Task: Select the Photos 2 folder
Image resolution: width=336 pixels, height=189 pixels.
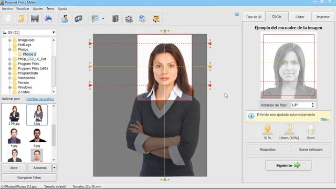Action: click(29, 54)
